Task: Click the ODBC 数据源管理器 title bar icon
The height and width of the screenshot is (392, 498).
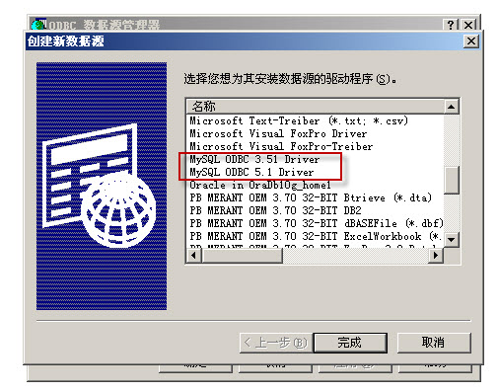Action: tap(38, 24)
